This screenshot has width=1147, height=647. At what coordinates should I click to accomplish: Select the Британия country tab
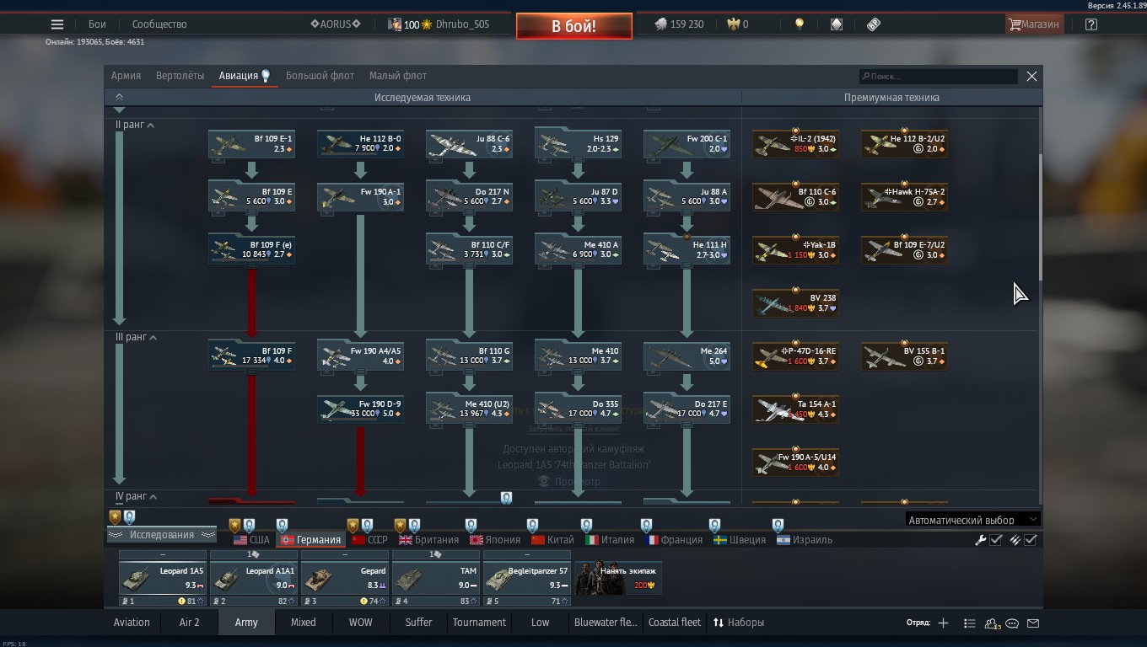click(x=429, y=540)
